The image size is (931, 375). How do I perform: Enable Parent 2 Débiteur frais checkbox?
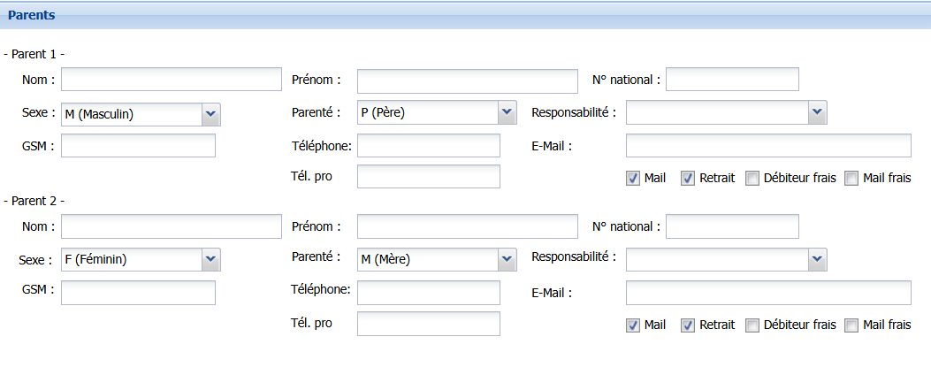(x=752, y=325)
